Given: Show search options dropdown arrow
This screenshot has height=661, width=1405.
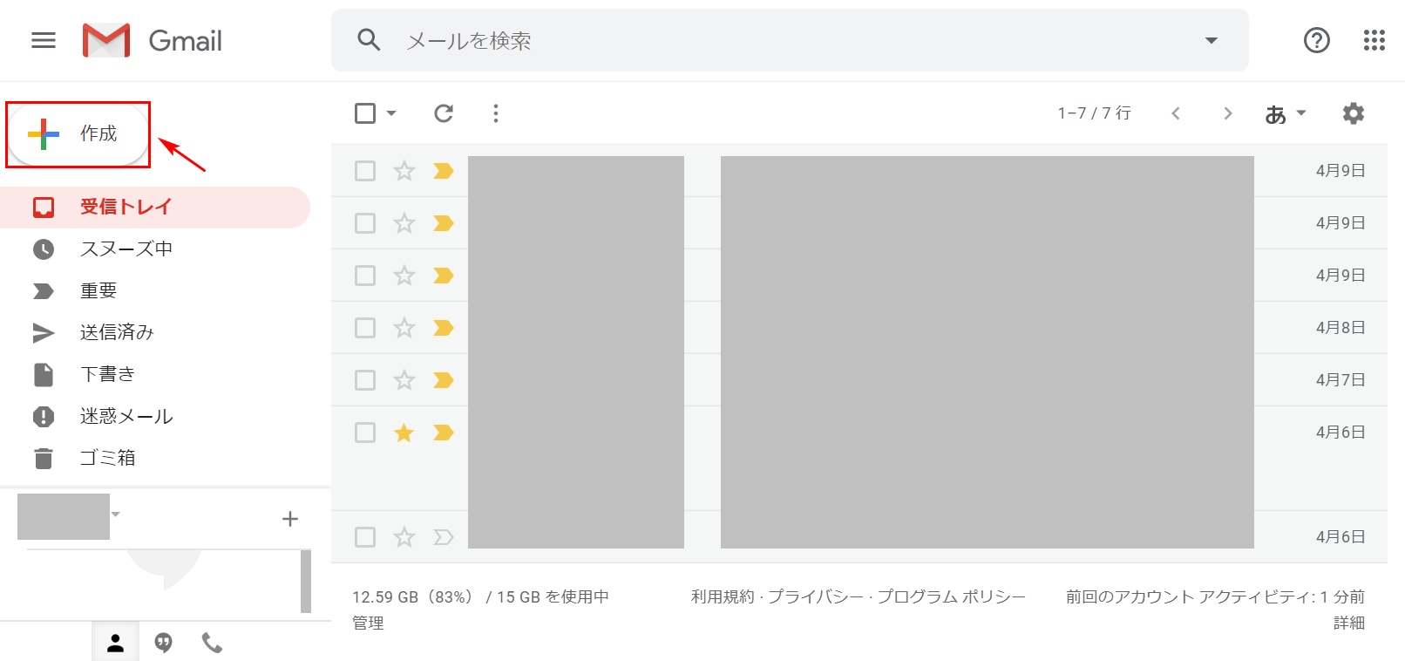Looking at the screenshot, I should click(1211, 40).
